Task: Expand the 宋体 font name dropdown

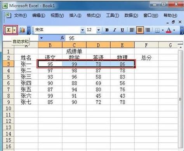Action: pyautogui.click(x=82, y=30)
